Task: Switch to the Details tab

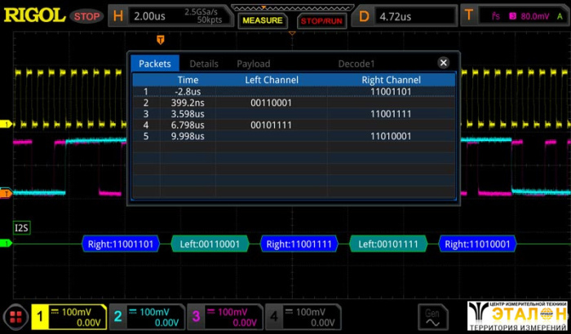Action: [204, 64]
